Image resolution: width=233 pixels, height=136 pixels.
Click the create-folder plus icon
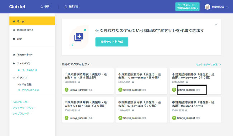point(19,70)
